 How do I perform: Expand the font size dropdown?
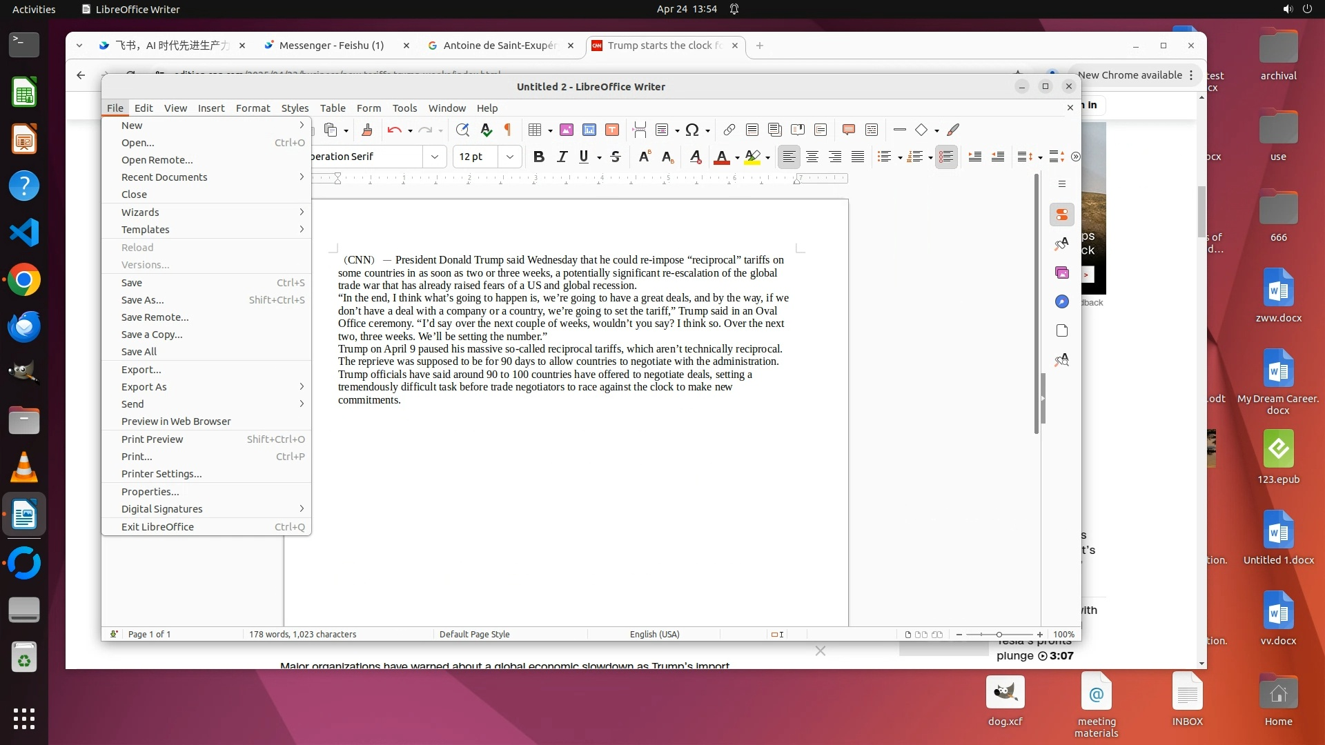(509, 157)
